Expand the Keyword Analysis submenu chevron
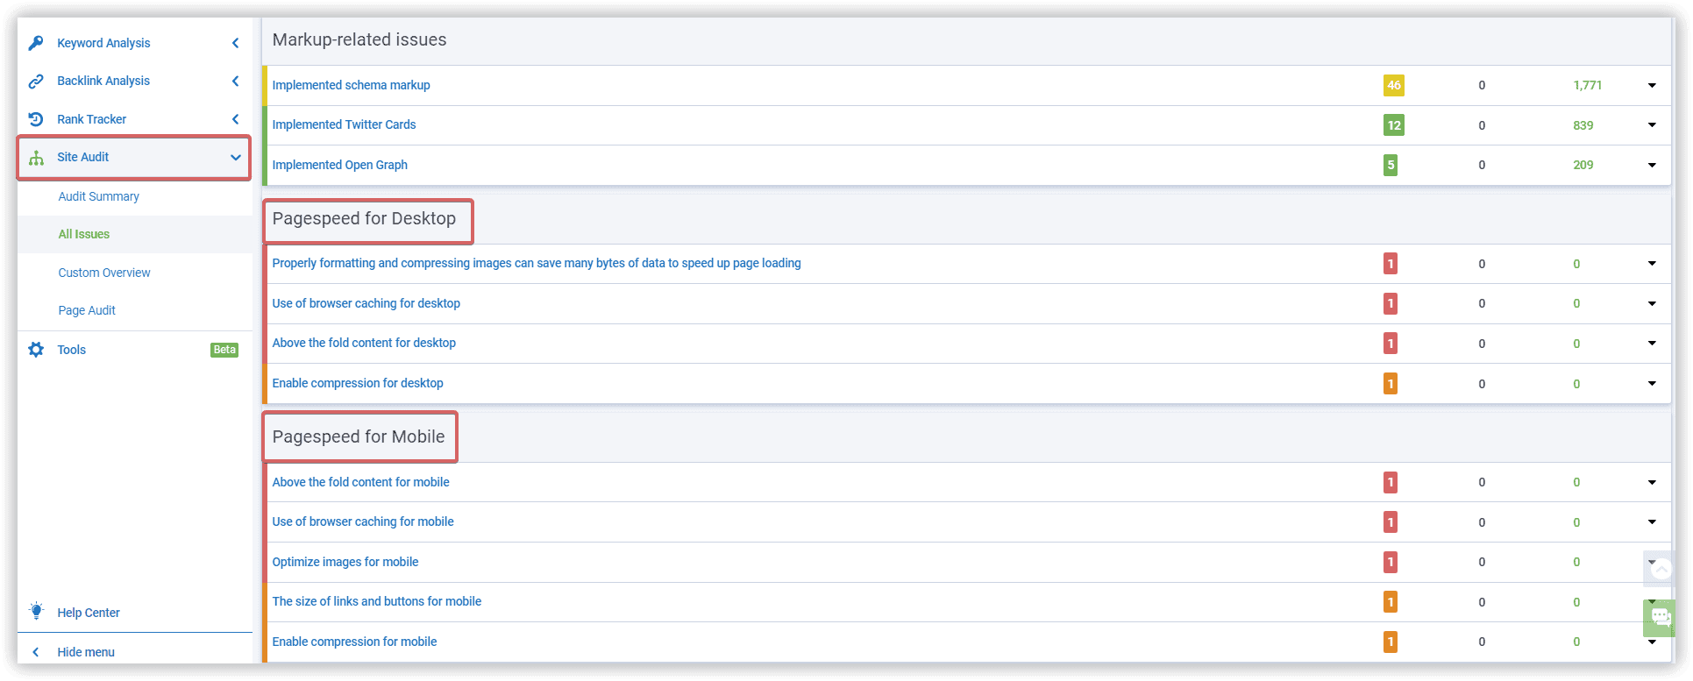This screenshot has width=1693, height=681. tap(235, 43)
